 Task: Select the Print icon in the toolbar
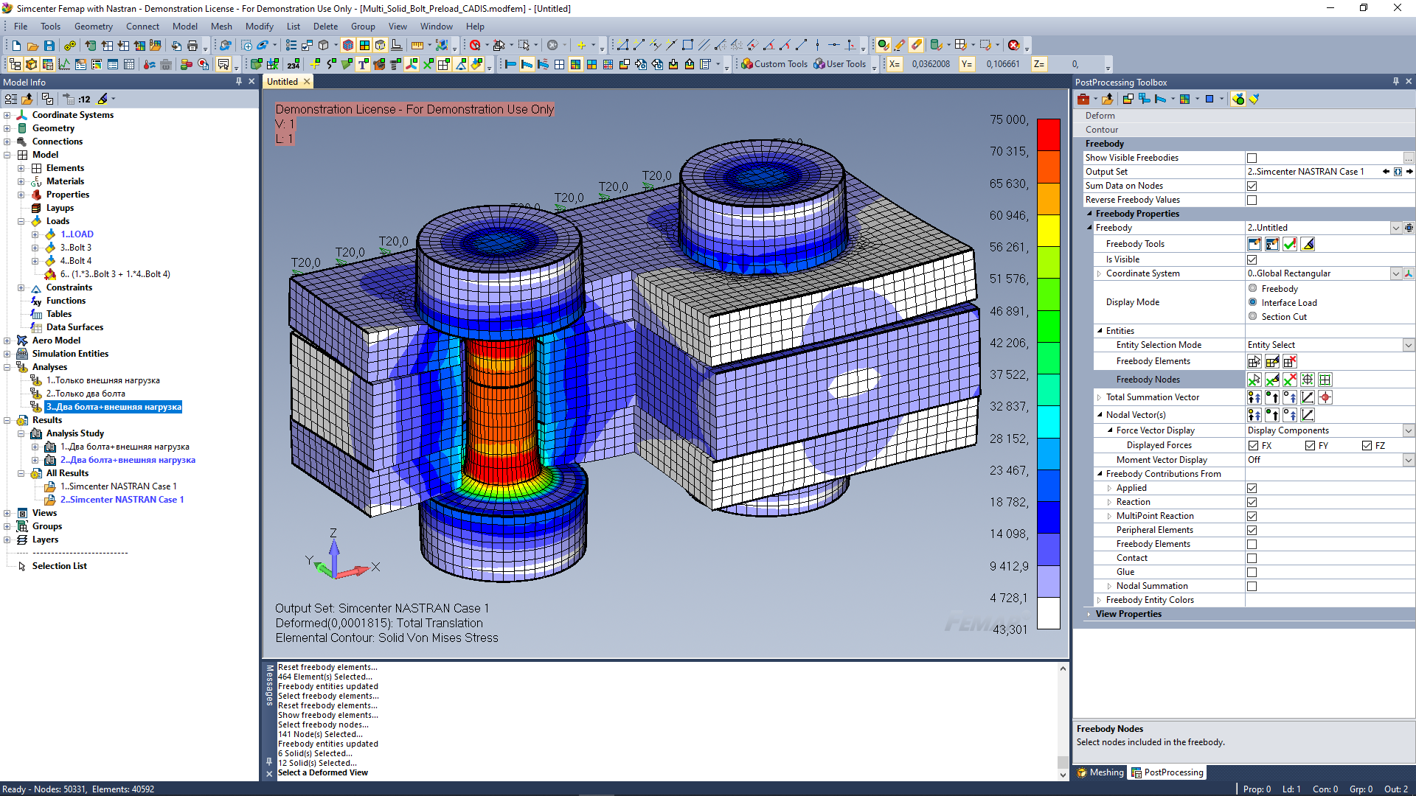tap(192, 45)
